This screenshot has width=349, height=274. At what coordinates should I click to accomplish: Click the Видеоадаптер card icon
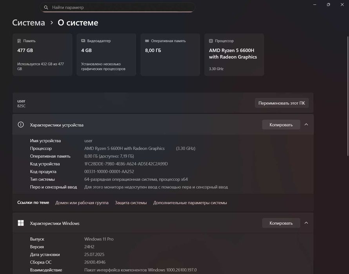(x=83, y=41)
